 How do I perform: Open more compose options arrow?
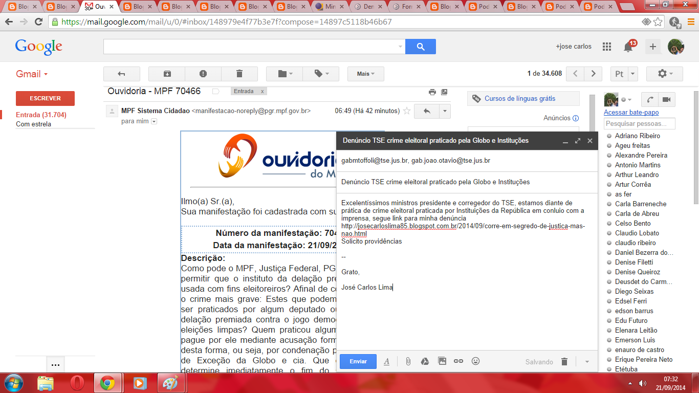pos(587,362)
